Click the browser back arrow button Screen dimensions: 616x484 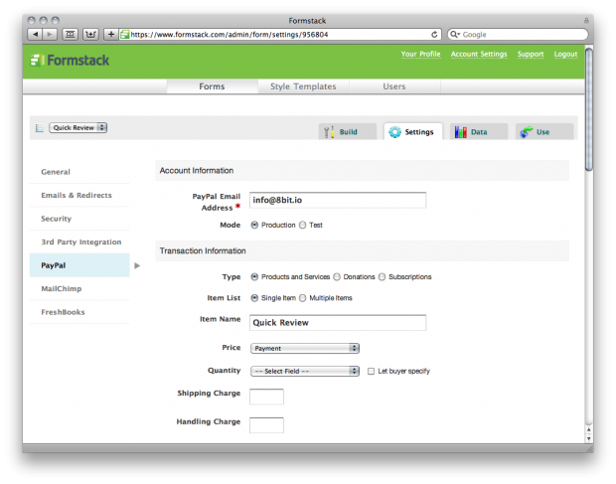click(35, 34)
